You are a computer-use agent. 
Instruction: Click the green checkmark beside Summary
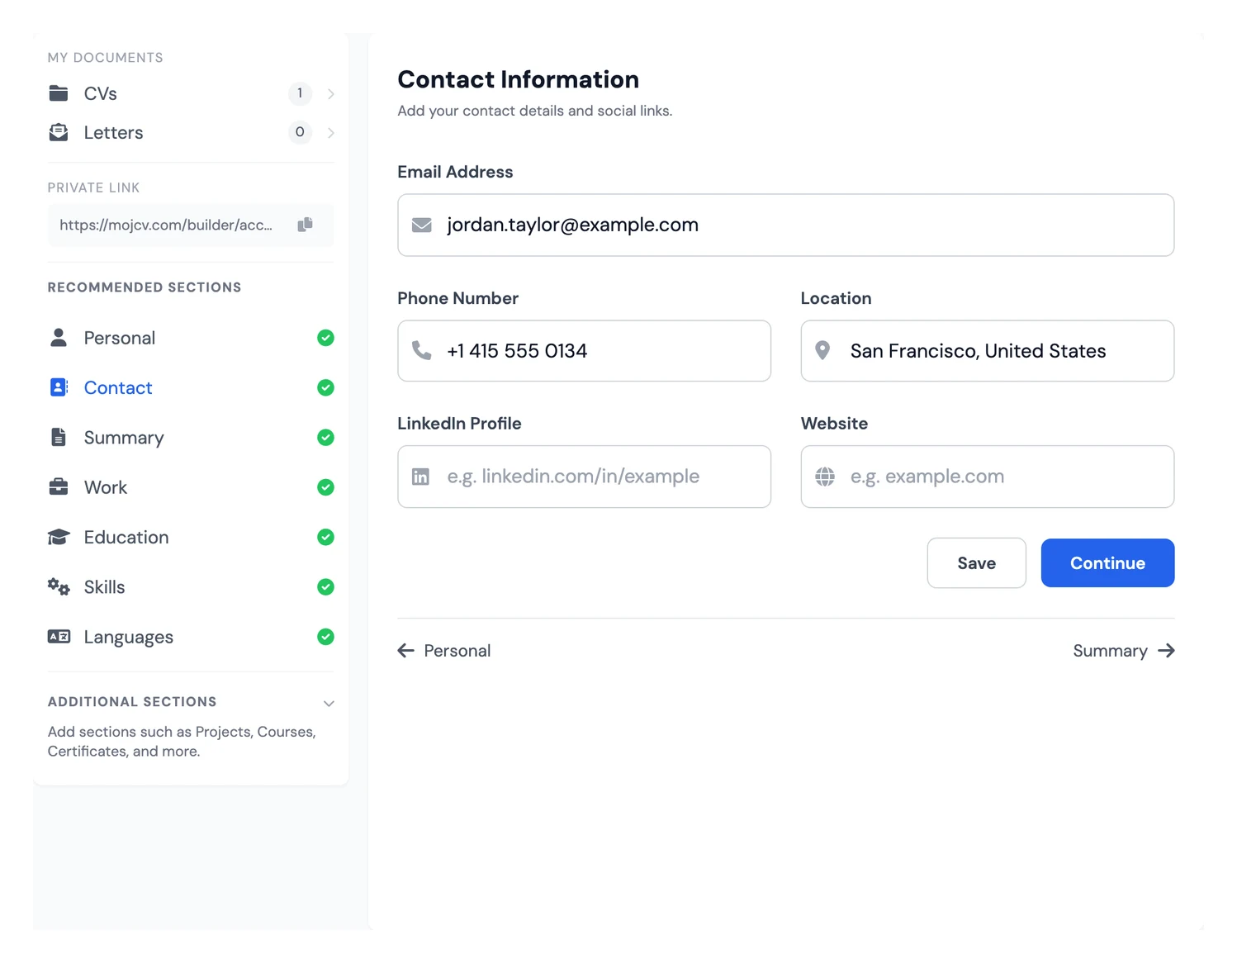click(x=326, y=437)
